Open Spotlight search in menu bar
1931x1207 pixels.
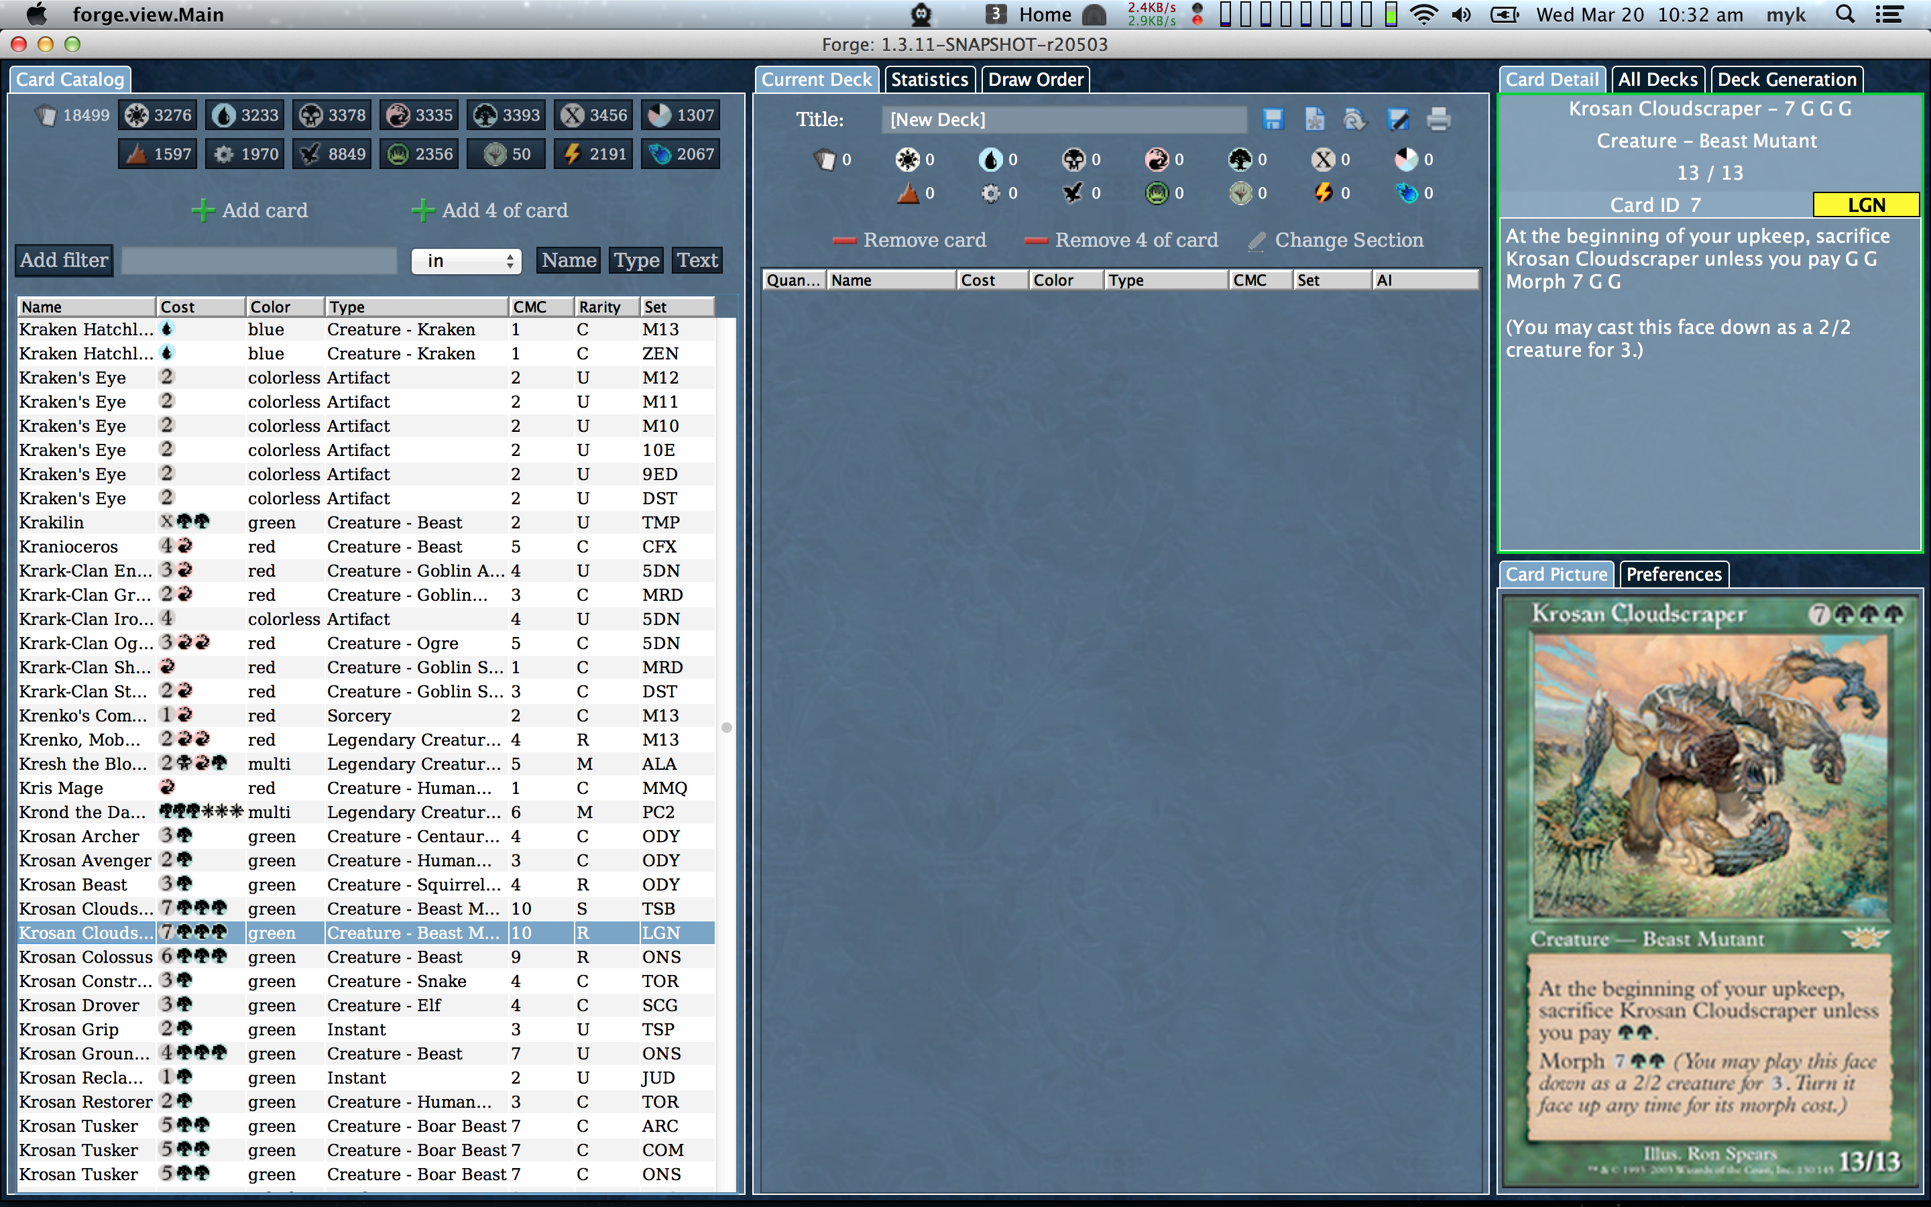(1845, 14)
